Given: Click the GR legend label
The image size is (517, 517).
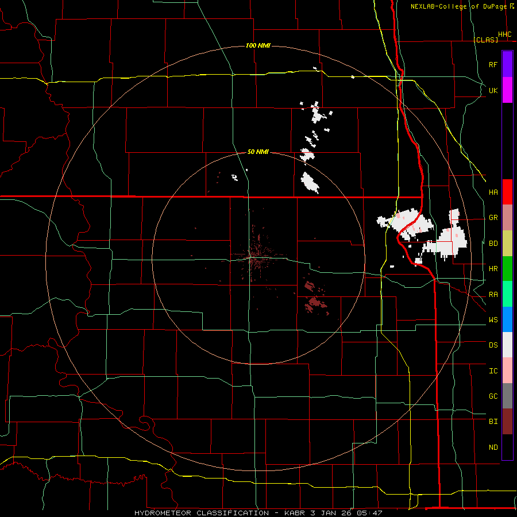Looking at the screenshot, I should (493, 218).
